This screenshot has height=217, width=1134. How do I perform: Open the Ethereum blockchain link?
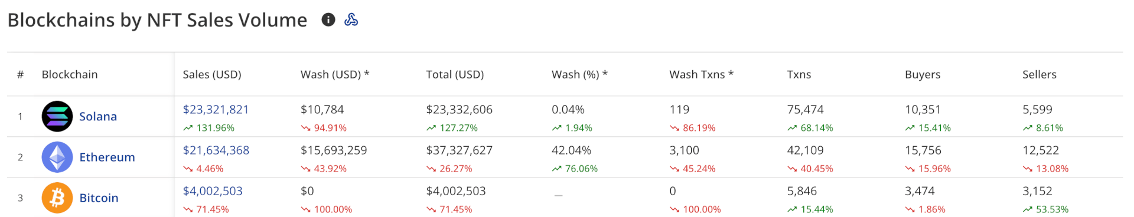click(x=107, y=157)
